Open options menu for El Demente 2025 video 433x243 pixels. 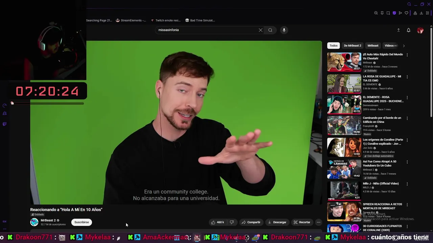pos(407,98)
